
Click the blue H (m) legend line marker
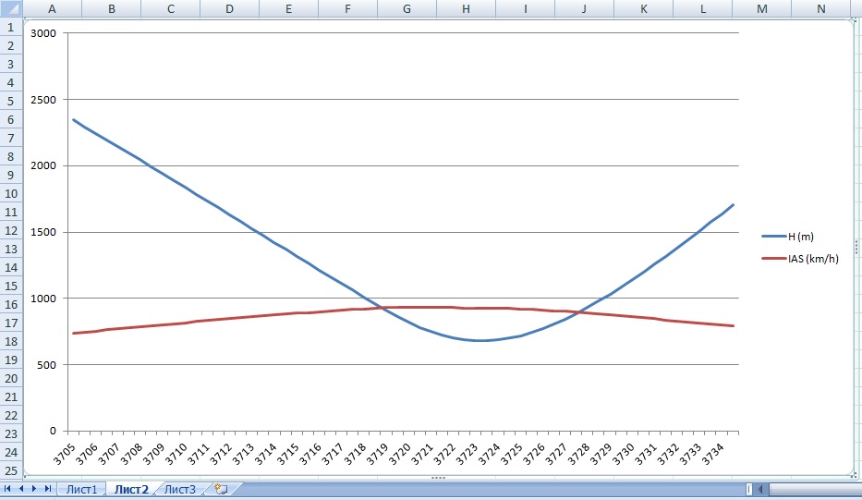point(774,237)
